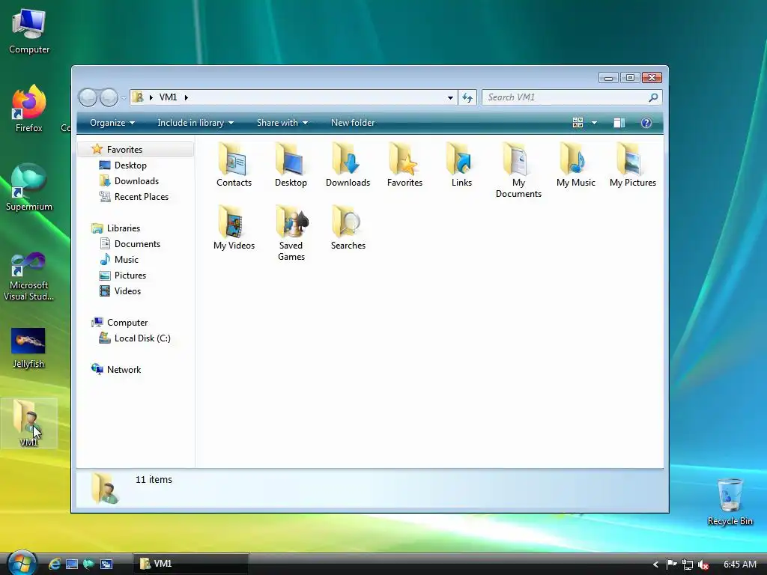
Task: Open the Action Center flag icon
Action: tap(672, 565)
